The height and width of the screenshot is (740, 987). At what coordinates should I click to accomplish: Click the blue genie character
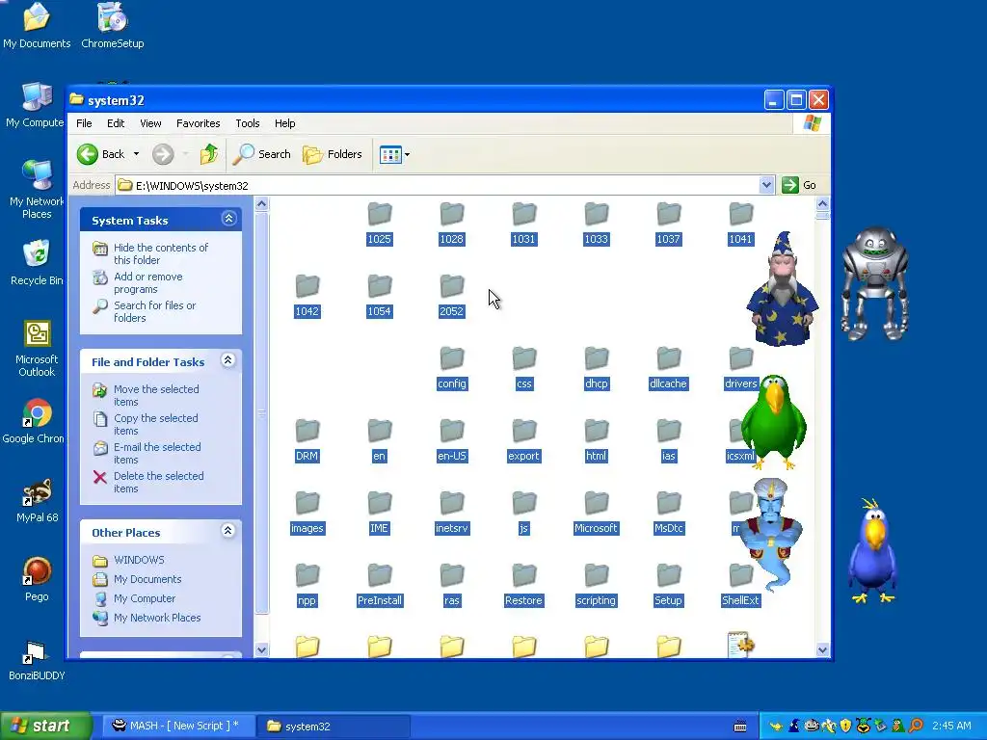pos(770,534)
